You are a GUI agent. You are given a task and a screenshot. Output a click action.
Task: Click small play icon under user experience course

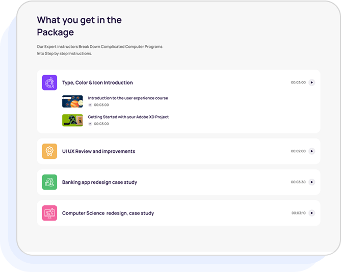click(x=90, y=105)
